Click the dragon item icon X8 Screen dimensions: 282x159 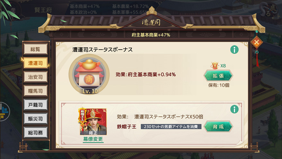coord(215,66)
